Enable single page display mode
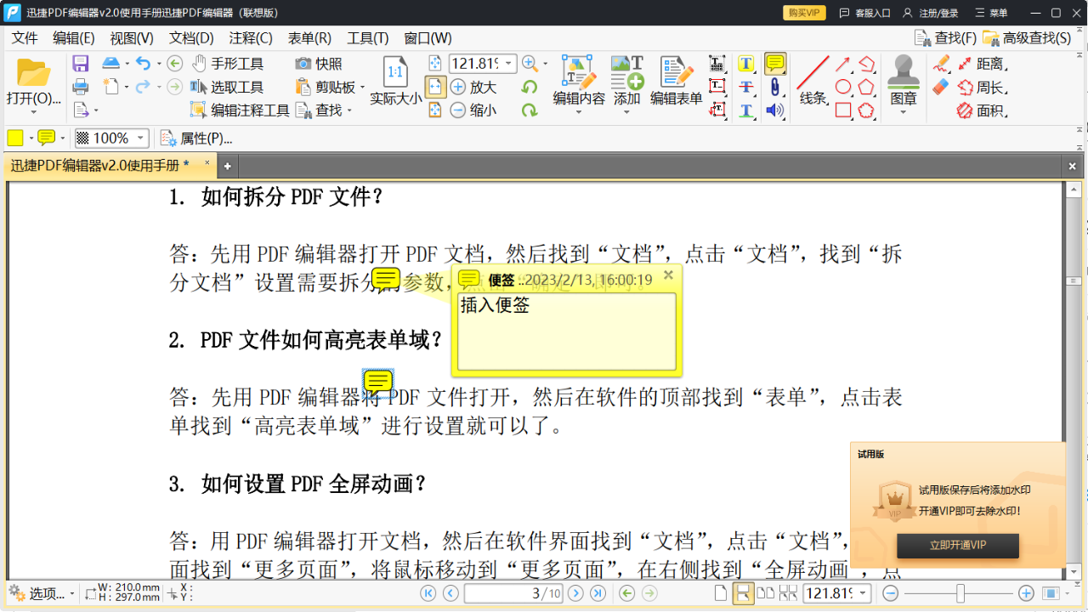The height and width of the screenshot is (612, 1088). (x=721, y=594)
